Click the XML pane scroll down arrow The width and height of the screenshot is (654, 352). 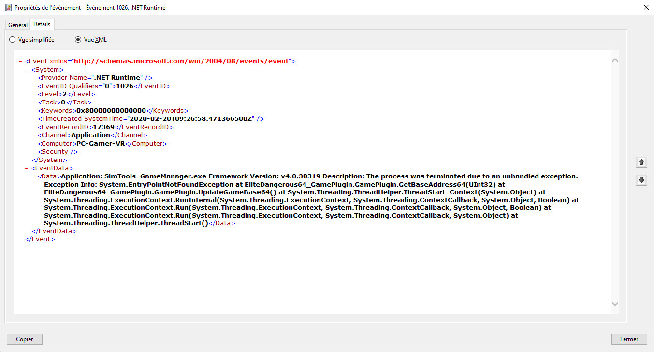click(615, 304)
